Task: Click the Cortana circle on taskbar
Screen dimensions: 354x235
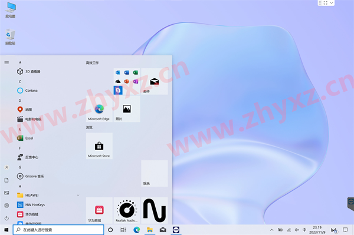Action: point(110,230)
